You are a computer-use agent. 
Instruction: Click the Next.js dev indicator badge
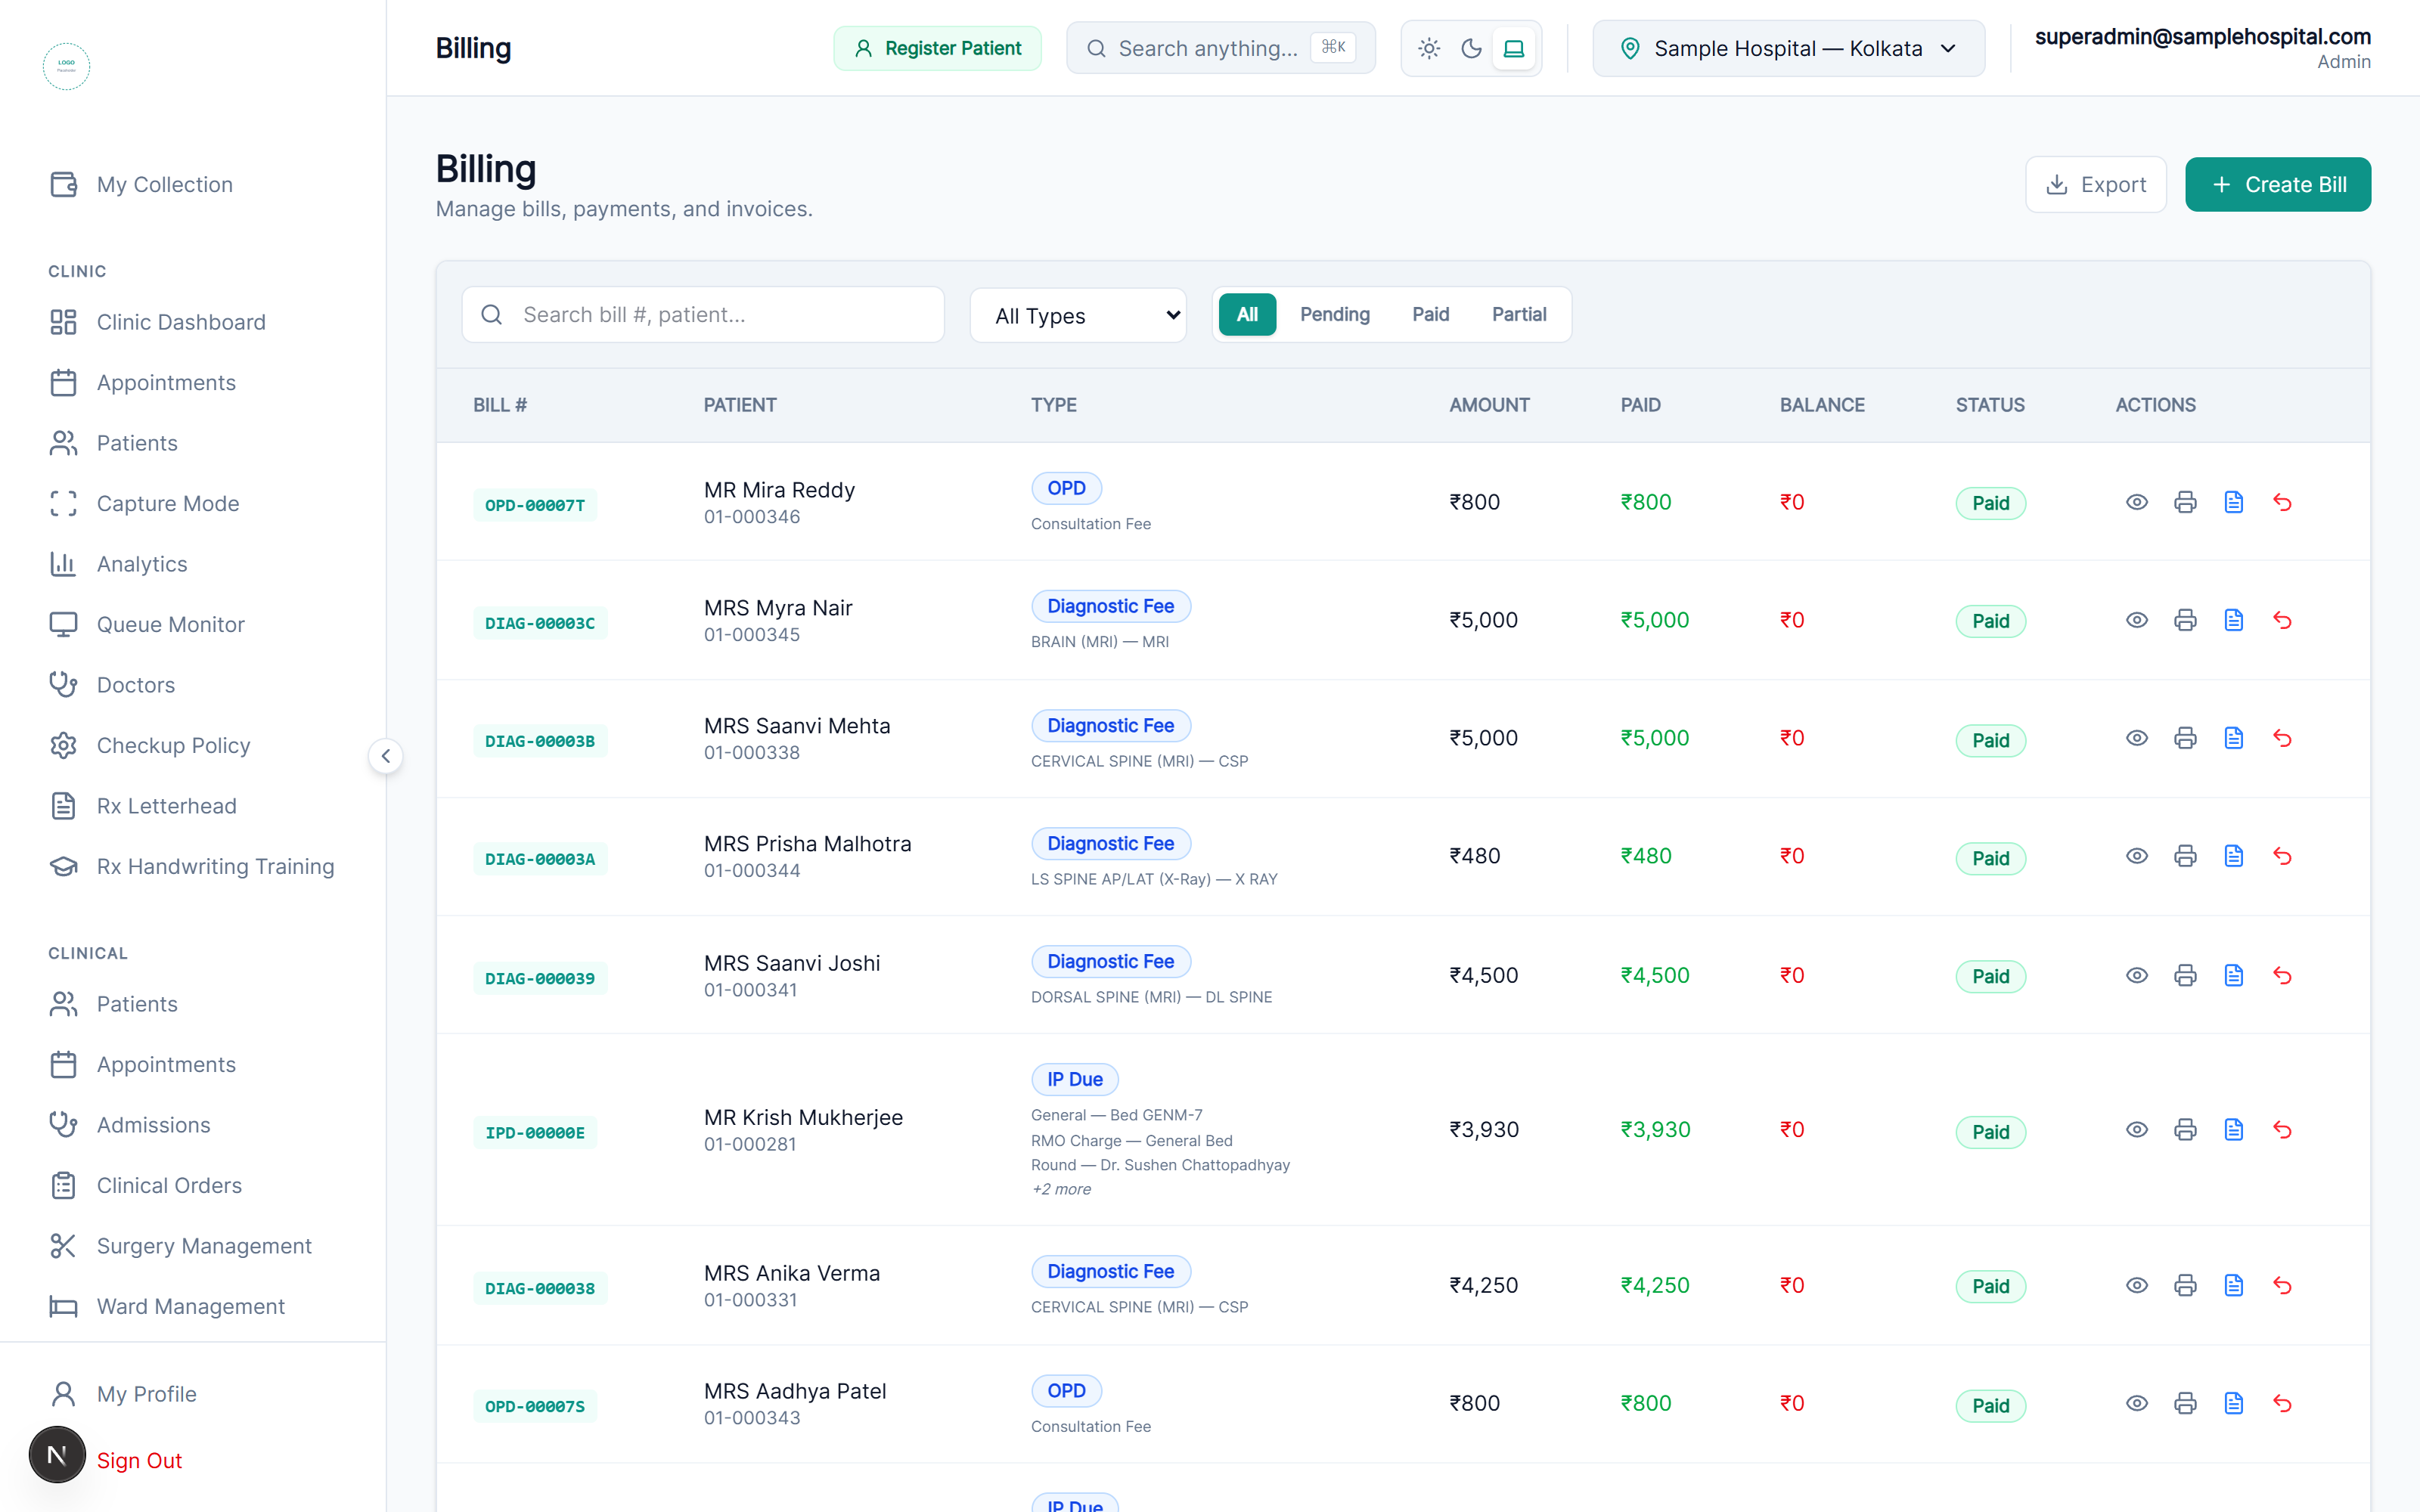tap(57, 1455)
